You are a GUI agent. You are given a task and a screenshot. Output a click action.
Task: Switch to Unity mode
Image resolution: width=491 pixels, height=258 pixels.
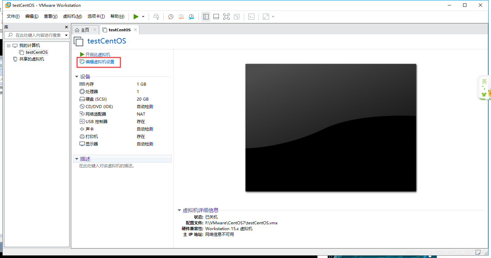coord(237,16)
